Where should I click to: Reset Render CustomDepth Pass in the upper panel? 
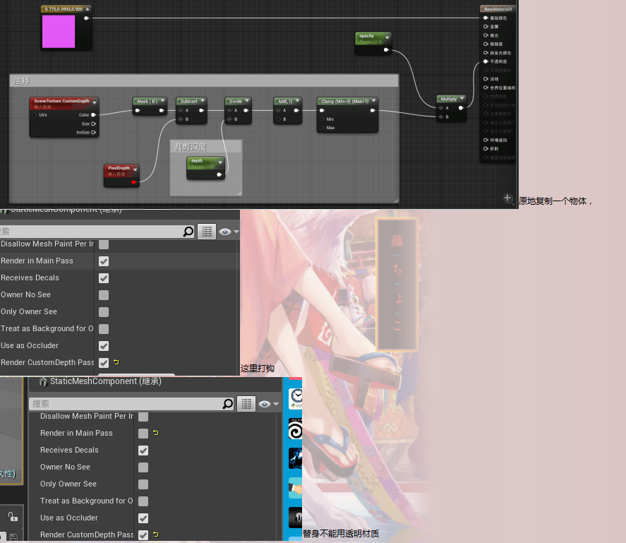tap(116, 362)
